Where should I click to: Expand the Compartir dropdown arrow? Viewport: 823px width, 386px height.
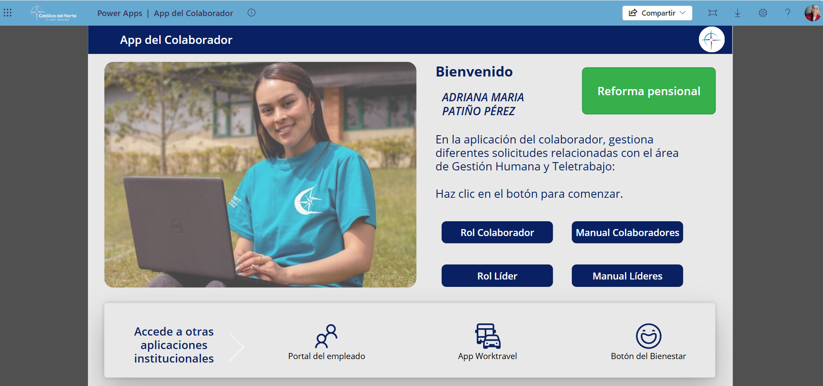683,13
